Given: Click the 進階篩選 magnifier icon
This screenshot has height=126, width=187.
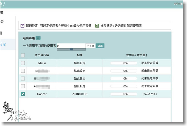Looking at the screenshot, I should tap(97, 26).
